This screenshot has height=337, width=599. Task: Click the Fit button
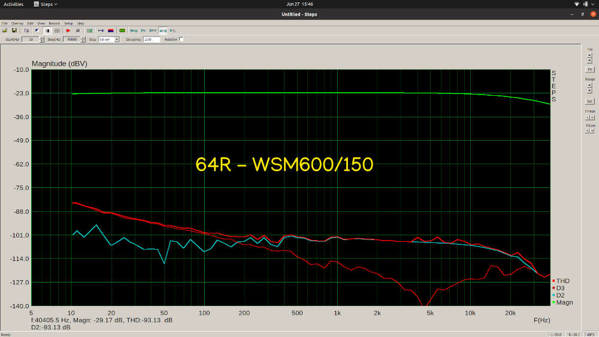[x=590, y=69]
